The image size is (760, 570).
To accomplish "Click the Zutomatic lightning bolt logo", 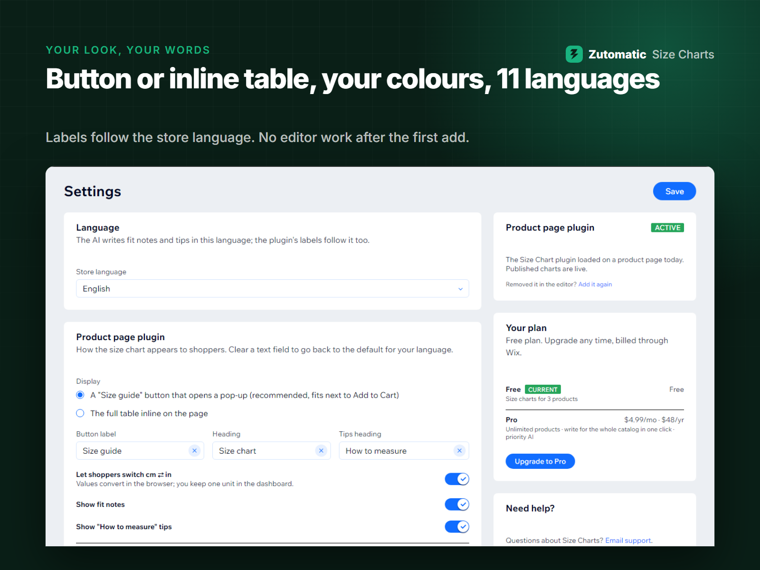I will click(x=574, y=54).
